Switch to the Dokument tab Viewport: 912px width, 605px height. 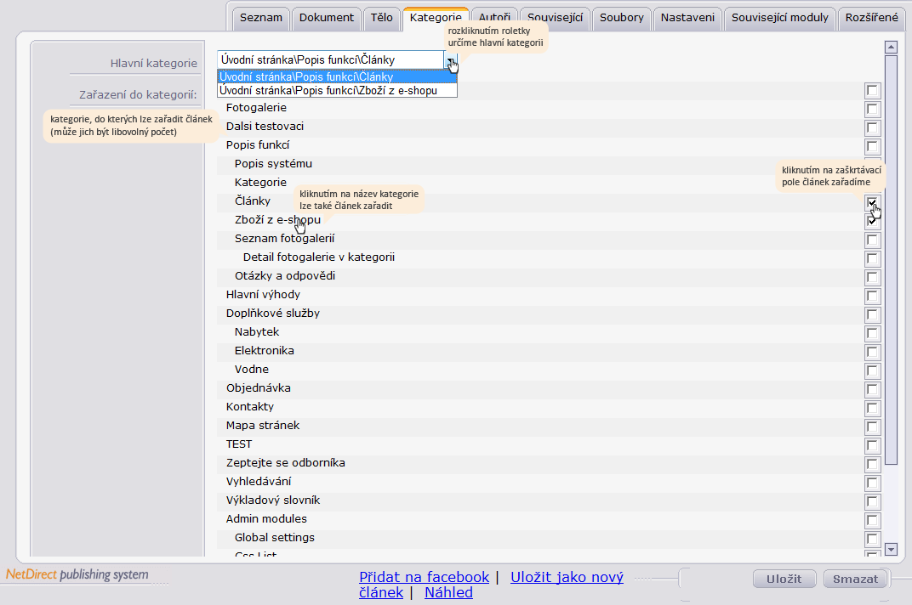327,18
